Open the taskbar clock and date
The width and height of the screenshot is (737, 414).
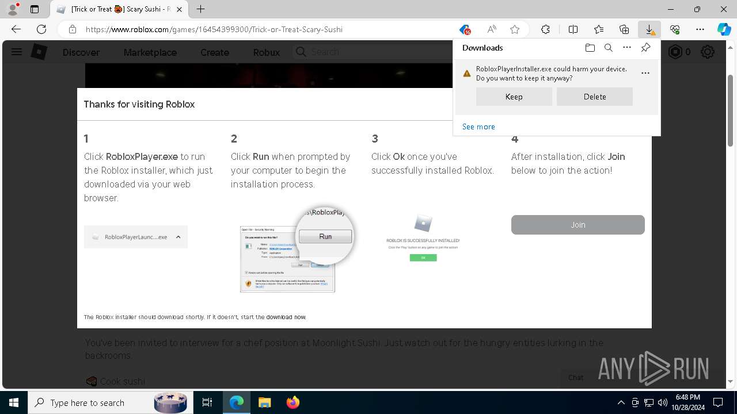pyautogui.click(x=688, y=402)
